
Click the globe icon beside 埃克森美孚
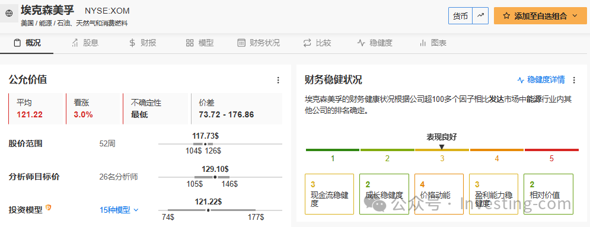(x=9, y=14)
